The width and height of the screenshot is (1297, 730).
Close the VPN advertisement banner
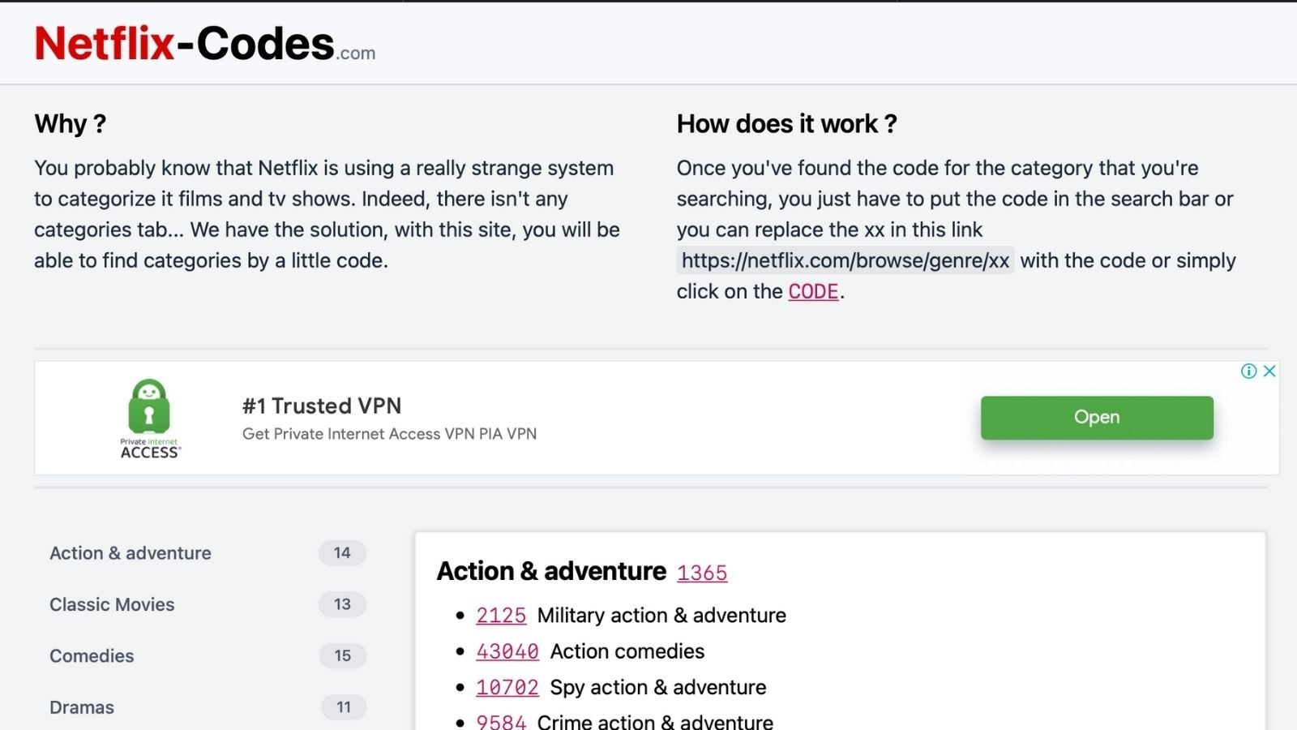1269,371
